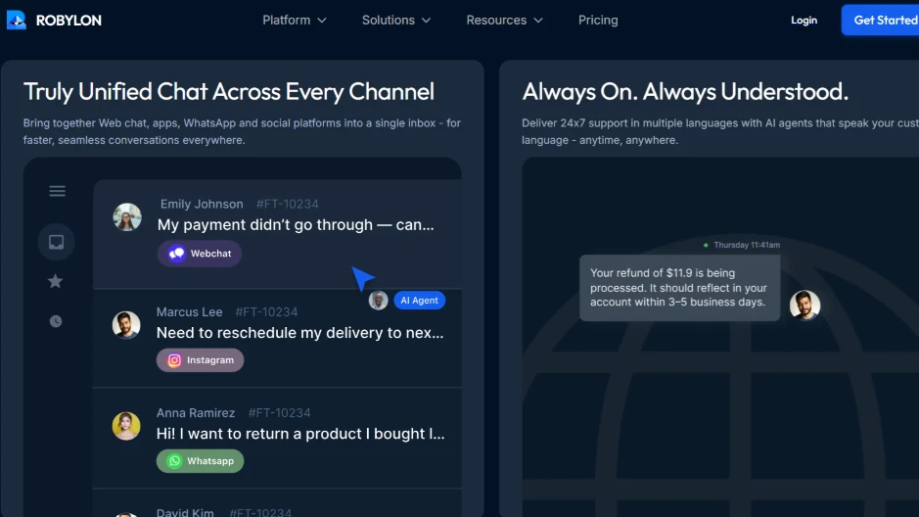This screenshot has height=517, width=919.
Task: Click the Instagram logo icon
Action: (x=174, y=360)
